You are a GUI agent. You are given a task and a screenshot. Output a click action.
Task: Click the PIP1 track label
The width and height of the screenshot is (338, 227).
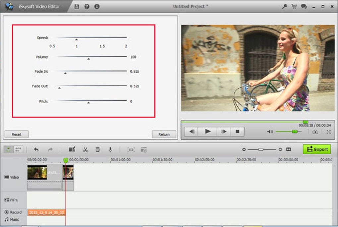coord(11,200)
